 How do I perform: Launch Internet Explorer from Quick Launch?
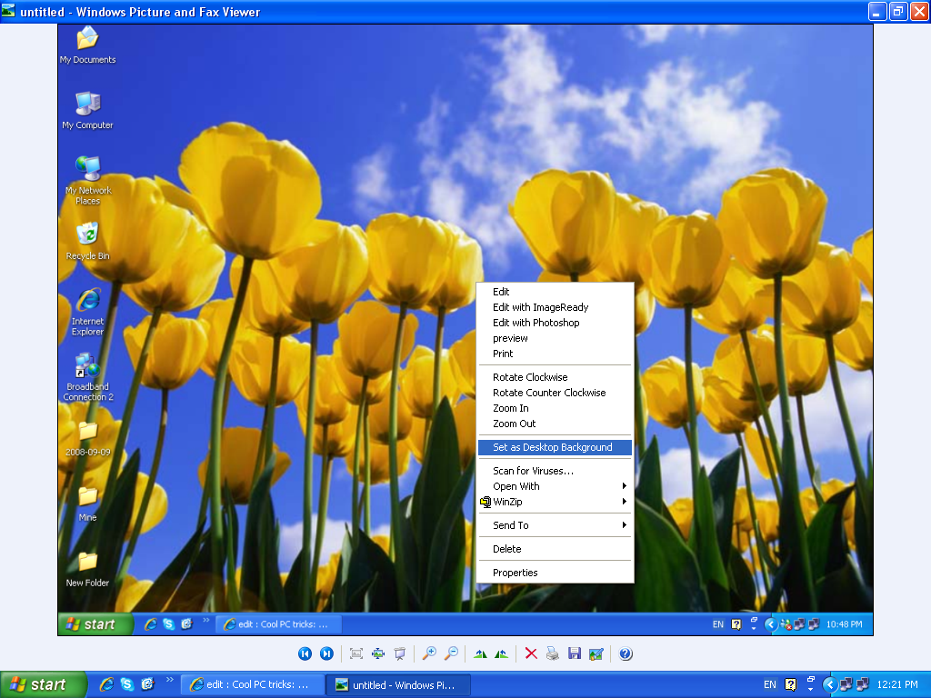tap(107, 684)
